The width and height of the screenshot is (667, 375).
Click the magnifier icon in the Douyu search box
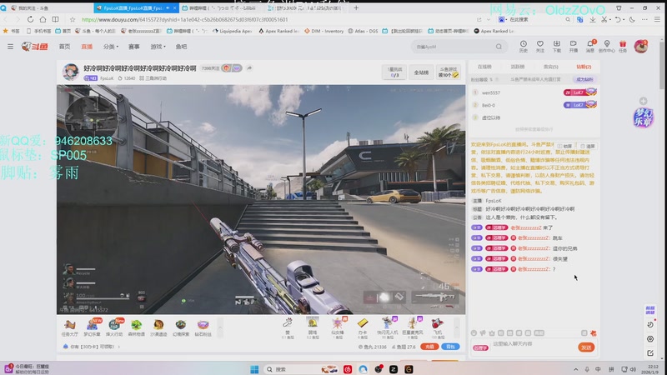499,47
